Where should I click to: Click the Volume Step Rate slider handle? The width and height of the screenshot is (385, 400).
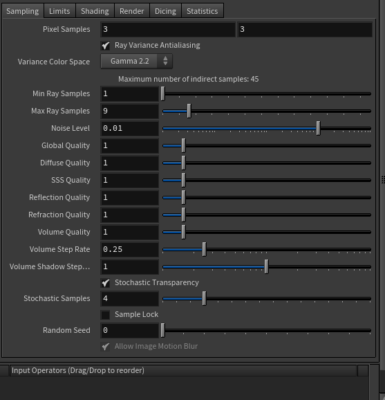pos(204,250)
